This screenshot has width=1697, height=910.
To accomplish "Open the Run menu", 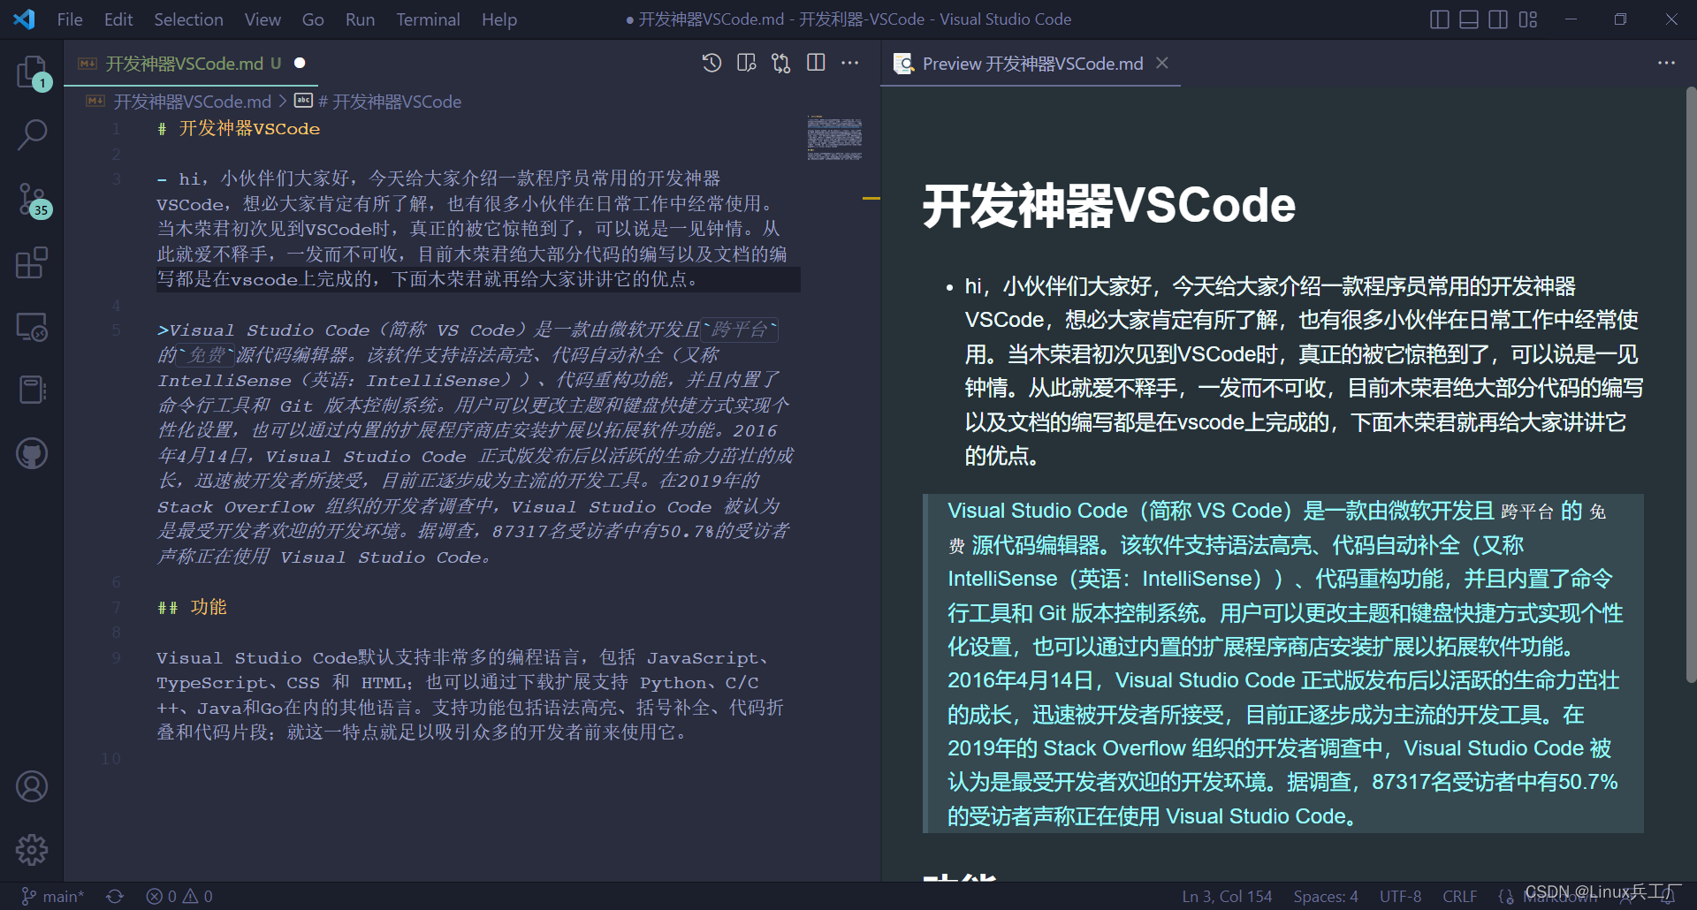I will (x=360, y=19).
